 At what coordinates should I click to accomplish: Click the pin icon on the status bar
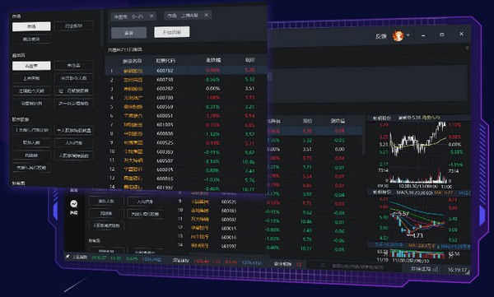(68, 257)
